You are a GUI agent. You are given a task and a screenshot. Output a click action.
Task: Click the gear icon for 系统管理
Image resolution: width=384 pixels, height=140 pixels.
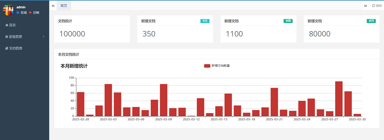tap(7, 37)
